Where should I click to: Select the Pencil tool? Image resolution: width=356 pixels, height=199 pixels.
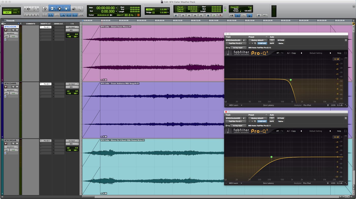coord(80,8)
